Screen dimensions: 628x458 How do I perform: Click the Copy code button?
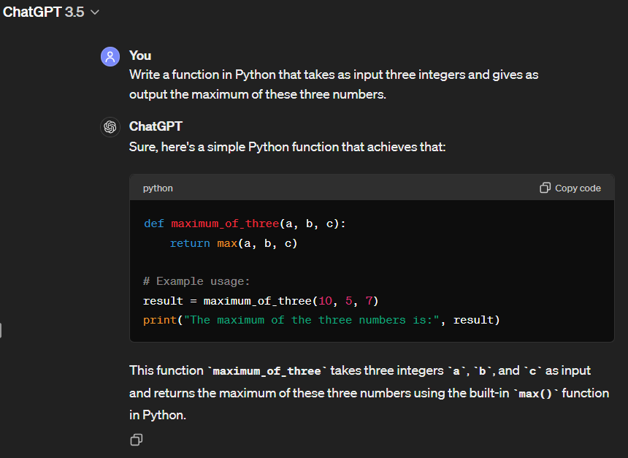[x=570, y=188]
